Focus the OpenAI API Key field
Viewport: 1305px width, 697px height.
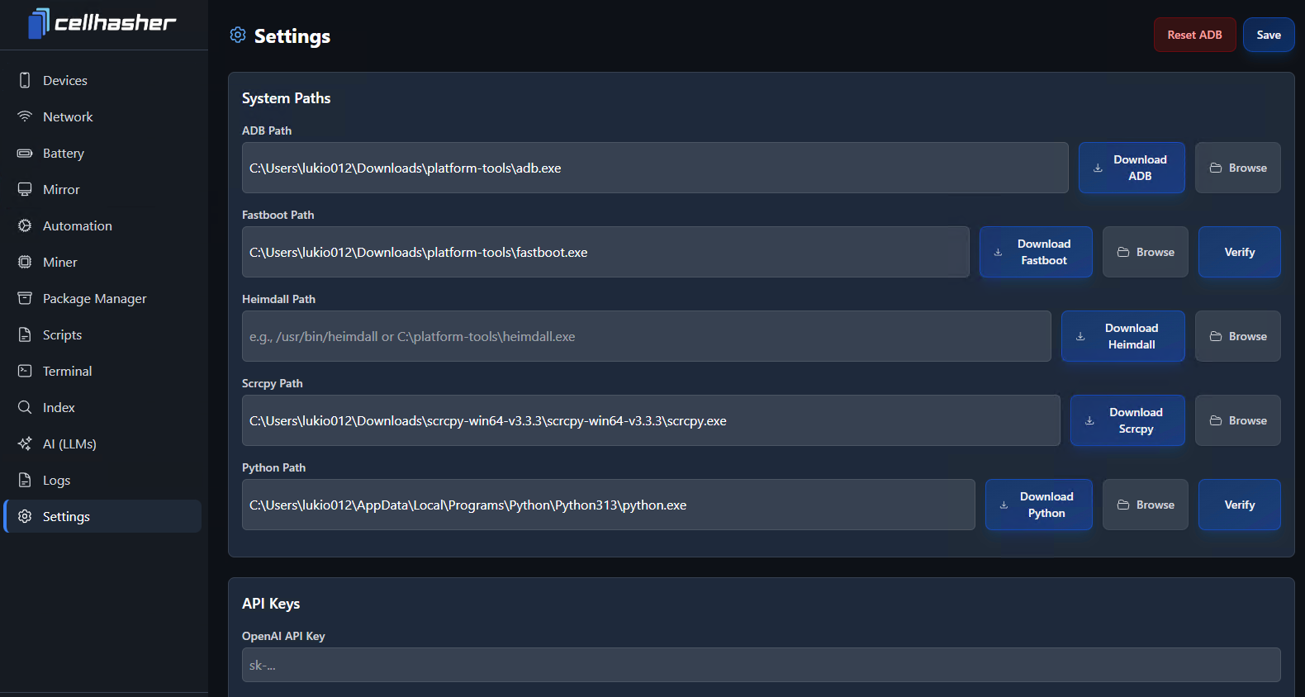760,665
